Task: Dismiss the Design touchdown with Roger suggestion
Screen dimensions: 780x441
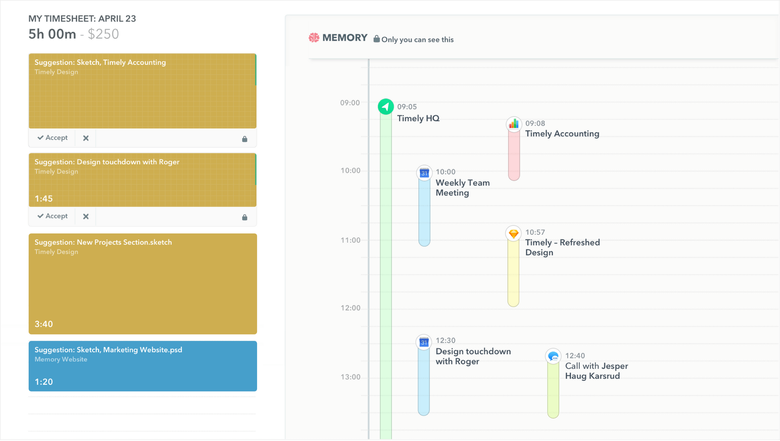Action: point(86,217)
